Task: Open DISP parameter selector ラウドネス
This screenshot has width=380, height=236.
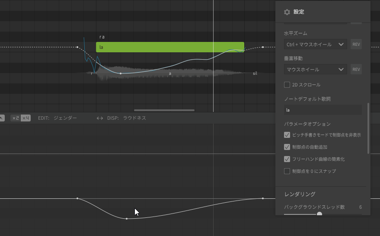Action: point(134,118)
